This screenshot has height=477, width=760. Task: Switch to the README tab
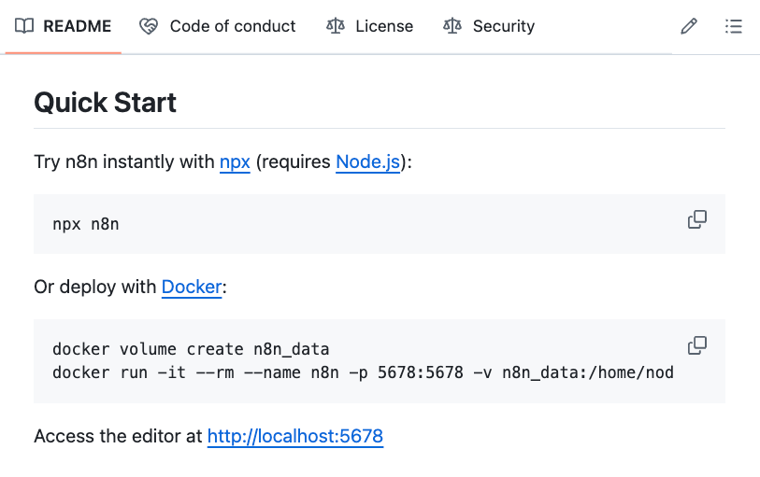tap(63, 26)
